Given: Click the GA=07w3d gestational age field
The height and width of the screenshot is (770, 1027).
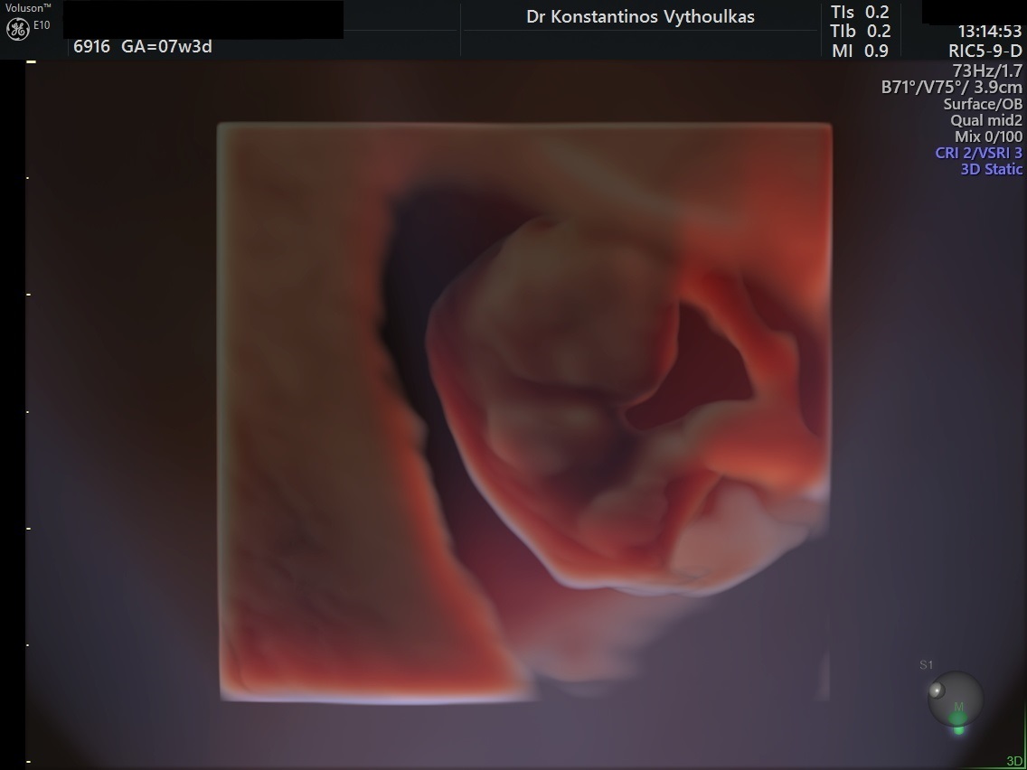Looking at the screenshot, I should point(166,46).
